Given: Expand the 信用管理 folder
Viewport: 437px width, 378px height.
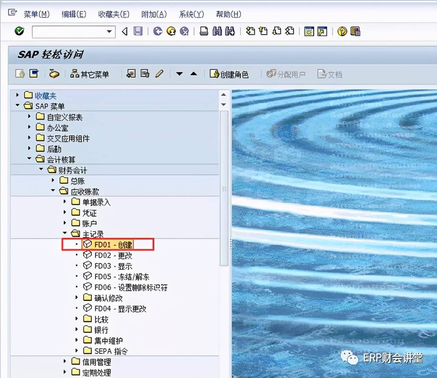Looking at the screenshot, I should coord(65,362).
